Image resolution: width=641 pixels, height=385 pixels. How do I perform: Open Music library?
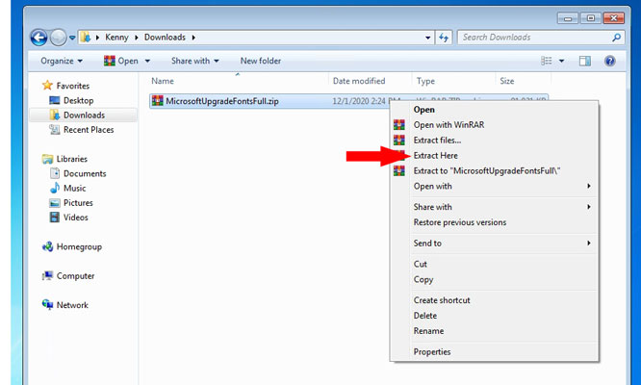pos(74,189)
